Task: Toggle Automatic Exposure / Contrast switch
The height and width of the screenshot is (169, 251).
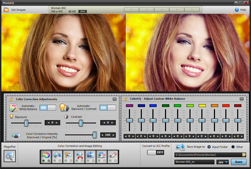Action: point(108,108)
